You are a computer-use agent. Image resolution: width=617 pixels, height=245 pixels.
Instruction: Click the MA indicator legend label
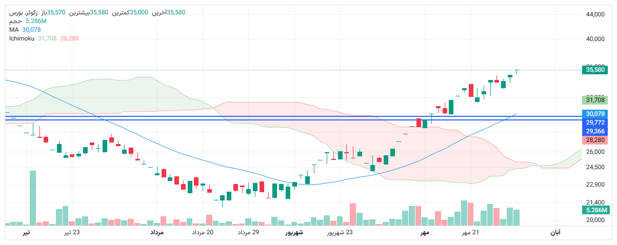[14, 30]
